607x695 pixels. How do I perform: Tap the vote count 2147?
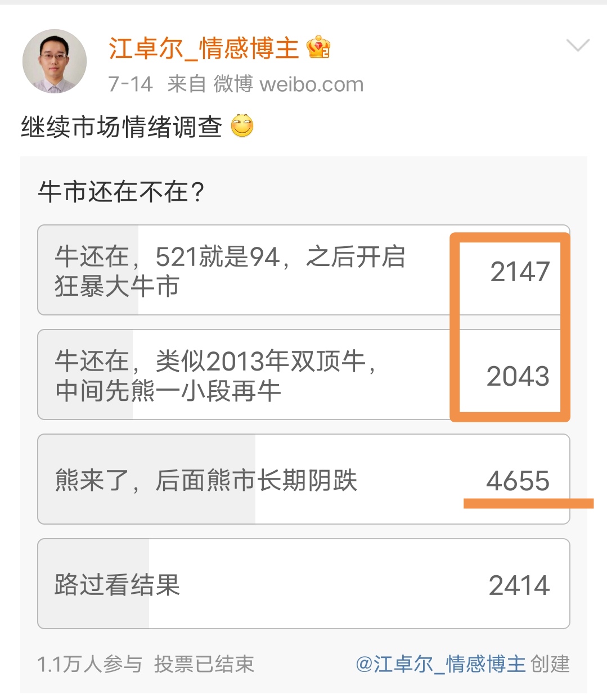click(520, 272)
